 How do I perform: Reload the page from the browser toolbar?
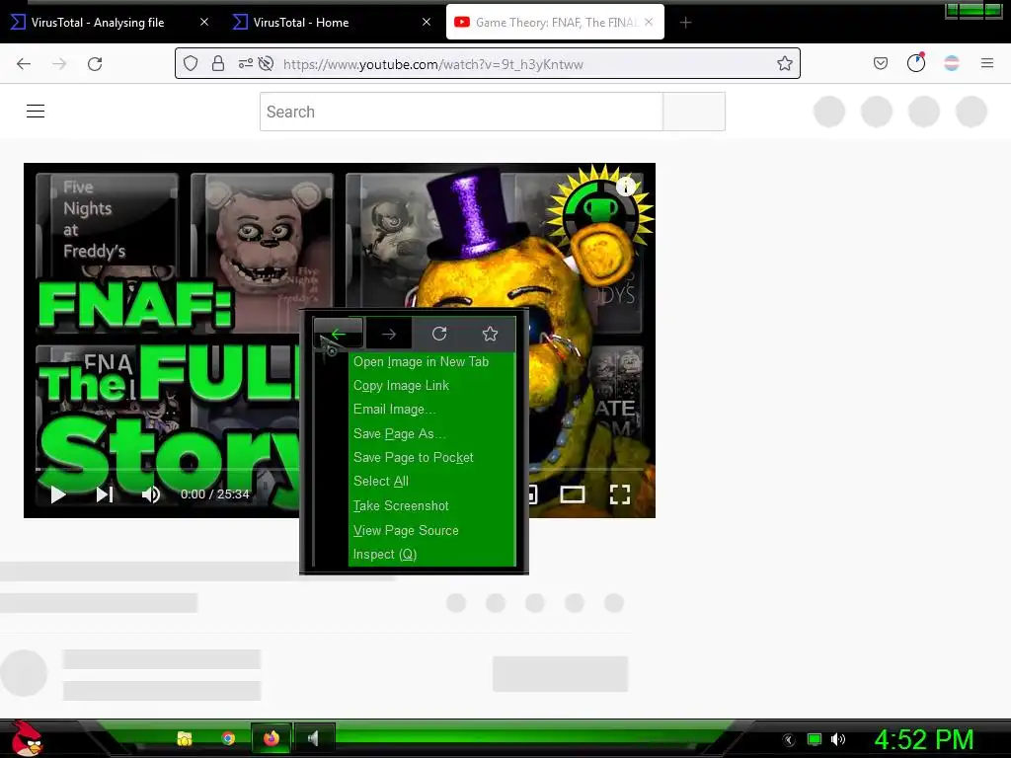coord(95,64)
